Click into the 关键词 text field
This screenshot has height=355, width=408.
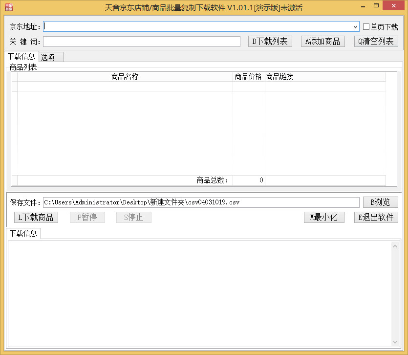pos(142,42)
